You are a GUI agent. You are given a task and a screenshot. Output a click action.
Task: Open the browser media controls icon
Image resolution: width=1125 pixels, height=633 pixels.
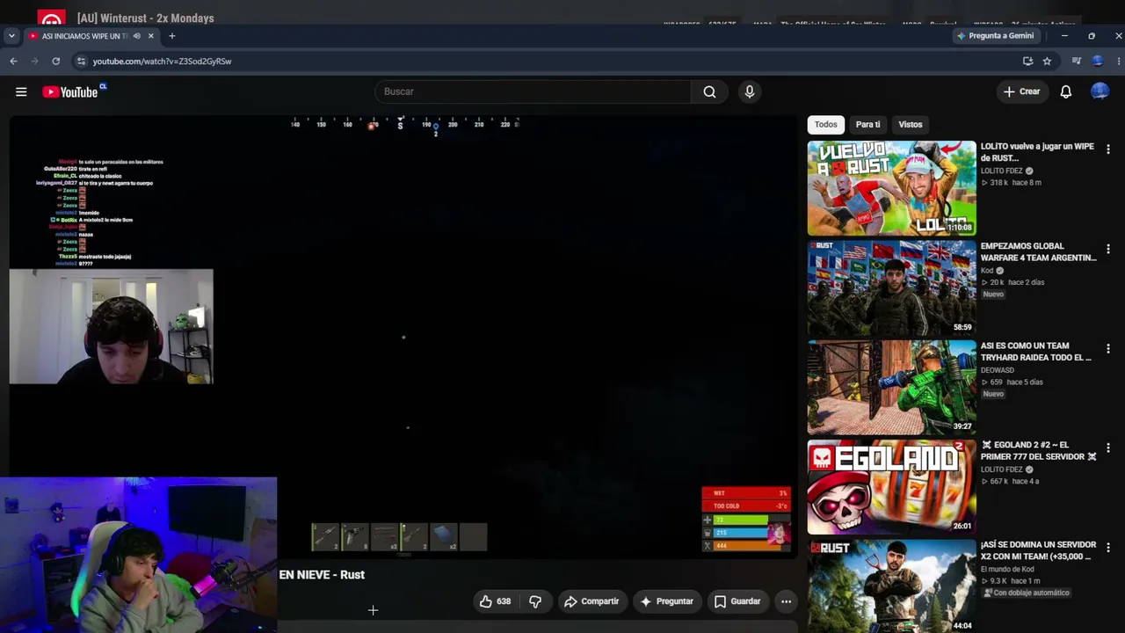pyautogui.click(x=1076, y=61)
